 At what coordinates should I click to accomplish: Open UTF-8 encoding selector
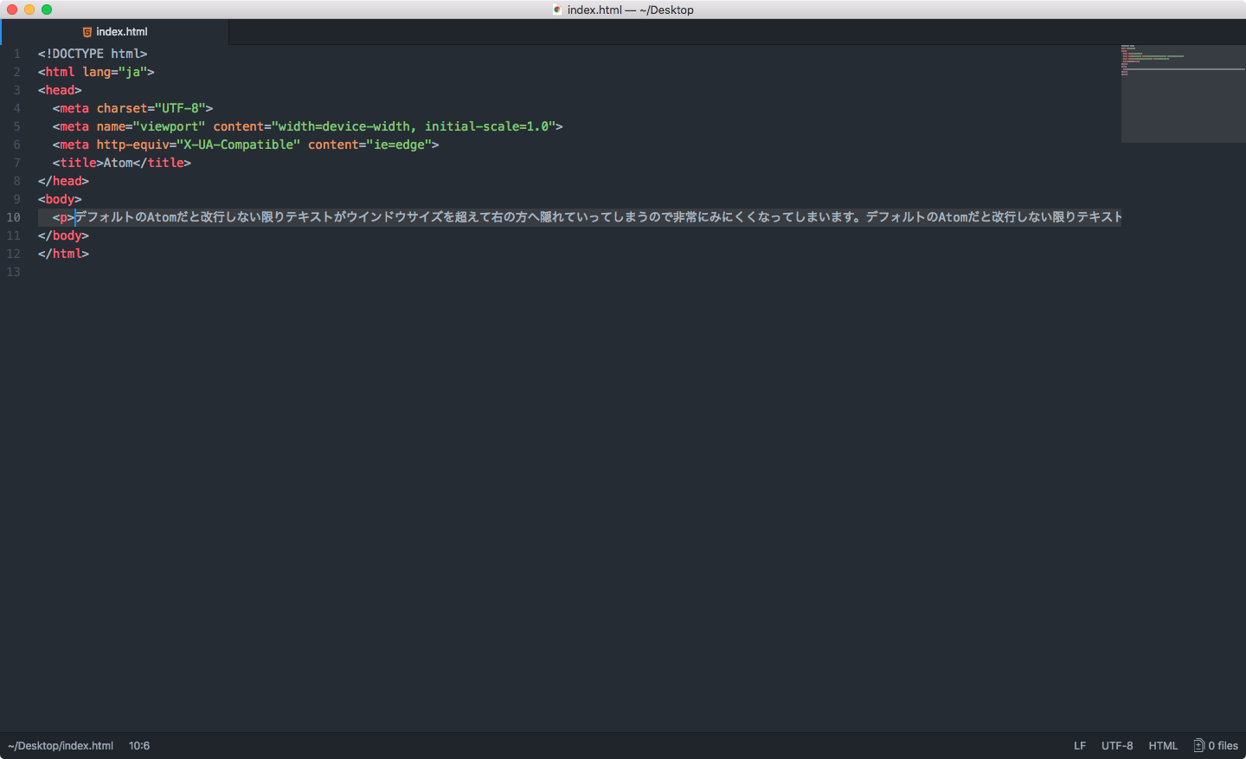[x=1117, y=746]
